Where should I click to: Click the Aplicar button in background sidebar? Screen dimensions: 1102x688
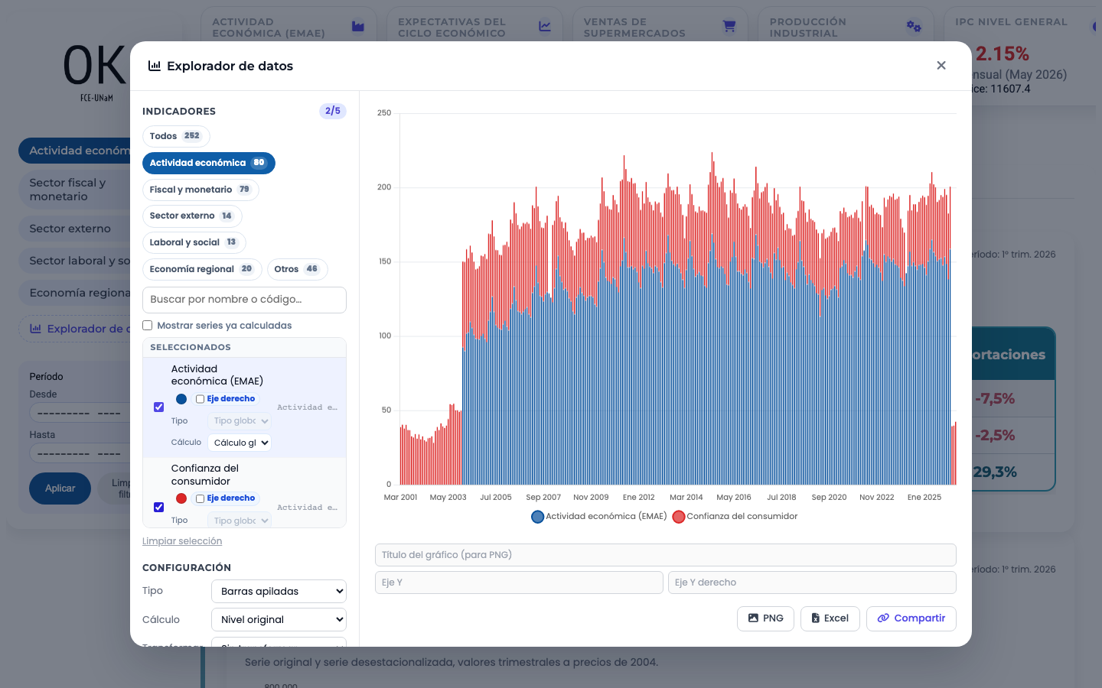pos(60,488)
